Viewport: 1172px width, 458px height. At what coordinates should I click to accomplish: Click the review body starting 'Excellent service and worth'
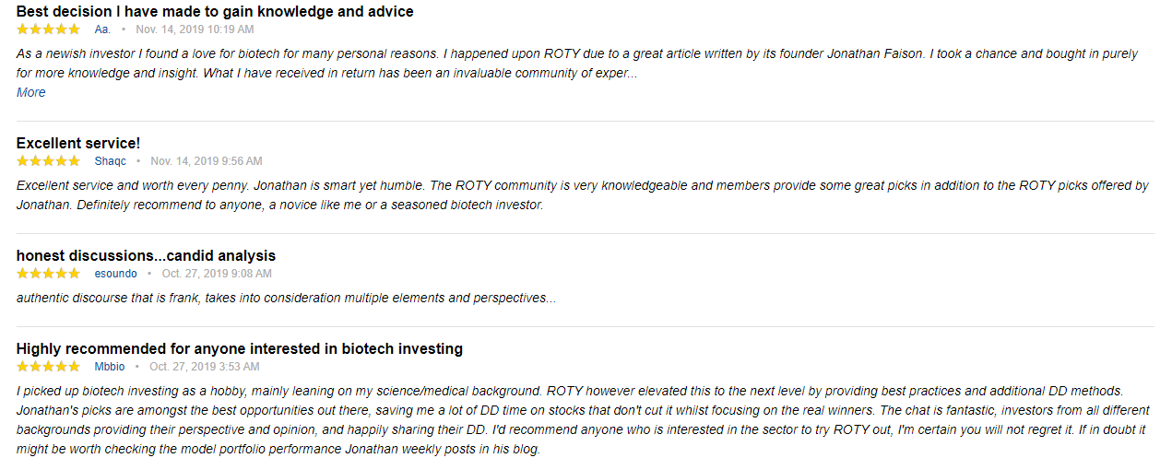pos(582,194)
